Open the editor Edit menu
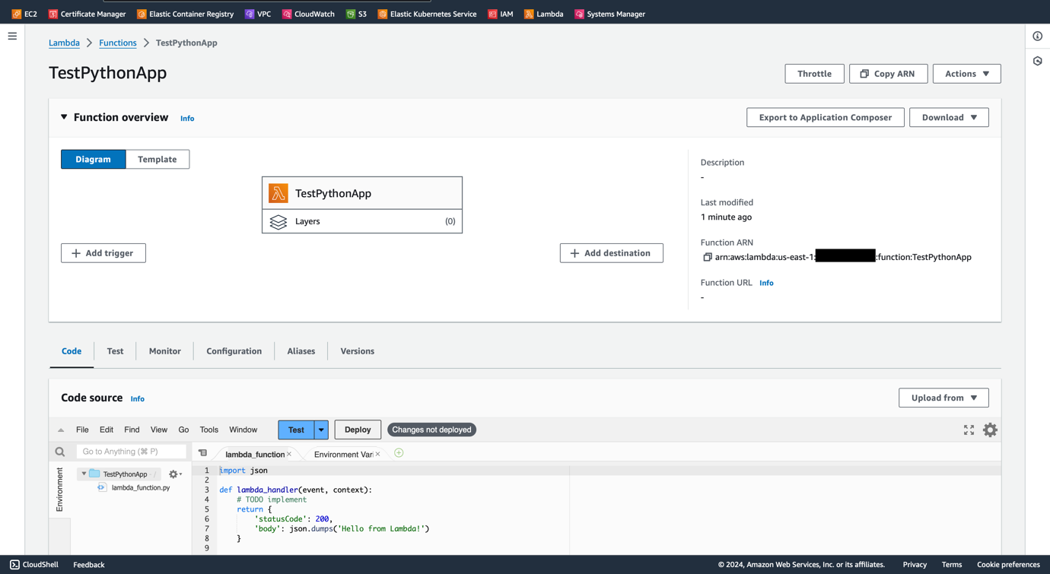This screenshot has height=574, width=1050. [x=107, y=430]
